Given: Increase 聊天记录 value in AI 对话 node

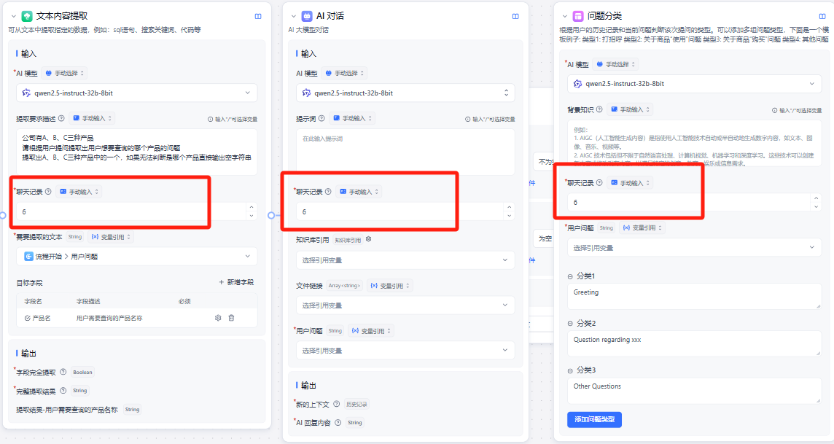Looking at the screenshot, I should tap(510, 207).
